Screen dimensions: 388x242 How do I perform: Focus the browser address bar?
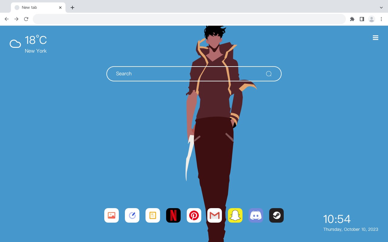coord(189,19)
